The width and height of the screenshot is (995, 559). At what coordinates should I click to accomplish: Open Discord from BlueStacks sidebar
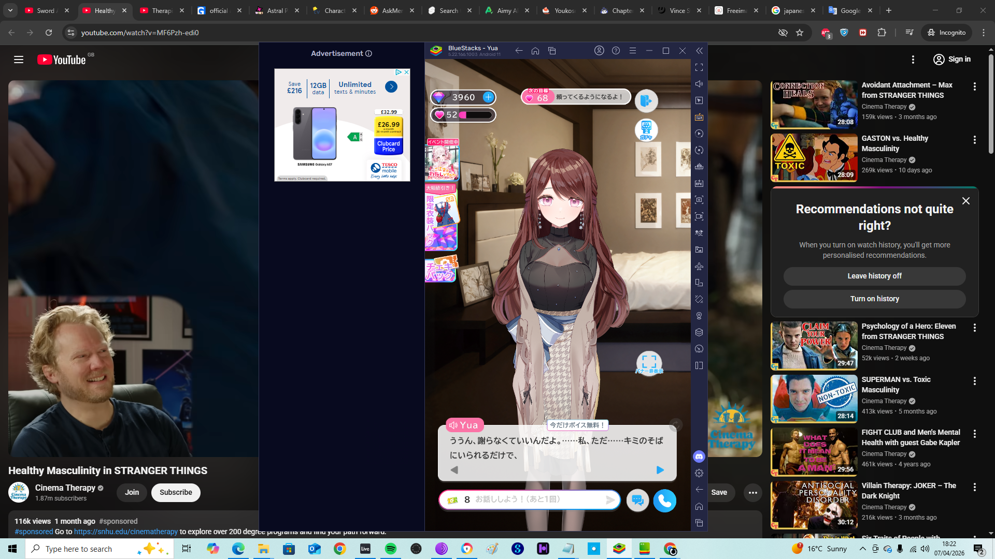(699, 457)
